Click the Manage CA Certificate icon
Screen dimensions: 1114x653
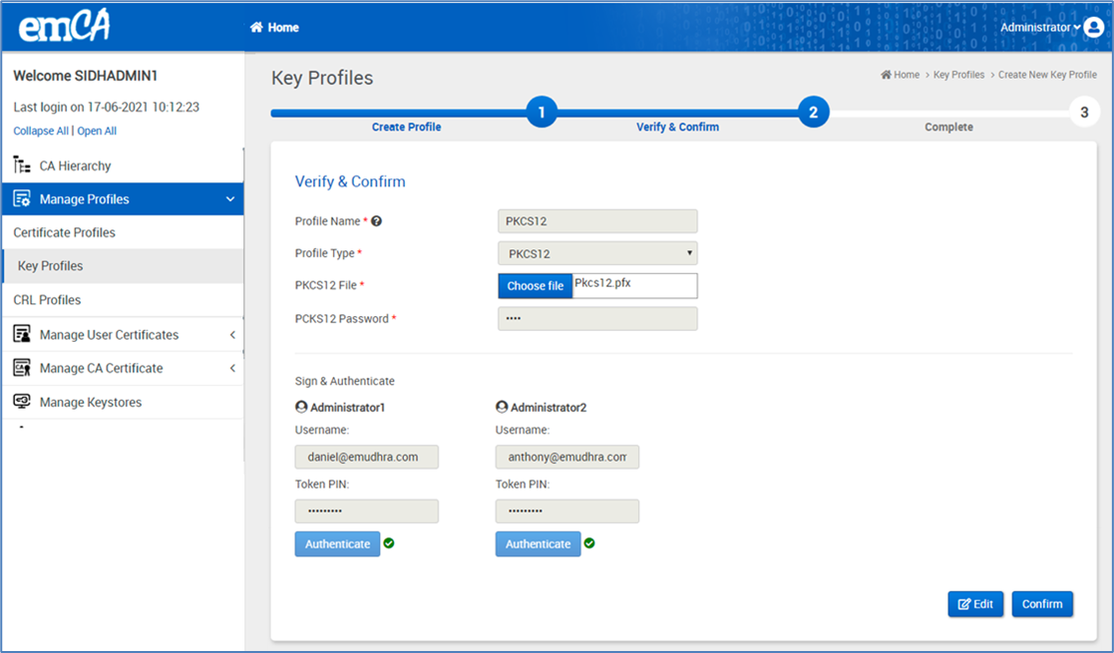[22, 368]
